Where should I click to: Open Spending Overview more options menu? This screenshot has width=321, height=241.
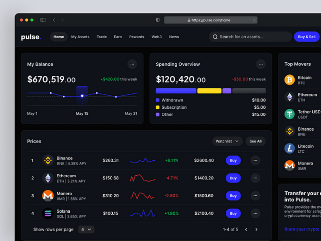261,64
